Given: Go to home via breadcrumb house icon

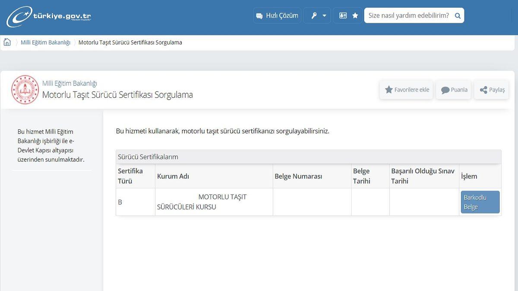Looking at the screenshot, I should (x=7, y=42).
